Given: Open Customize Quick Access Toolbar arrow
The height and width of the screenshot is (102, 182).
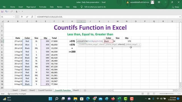Looking at the screenshot, I should pos(22,11).
